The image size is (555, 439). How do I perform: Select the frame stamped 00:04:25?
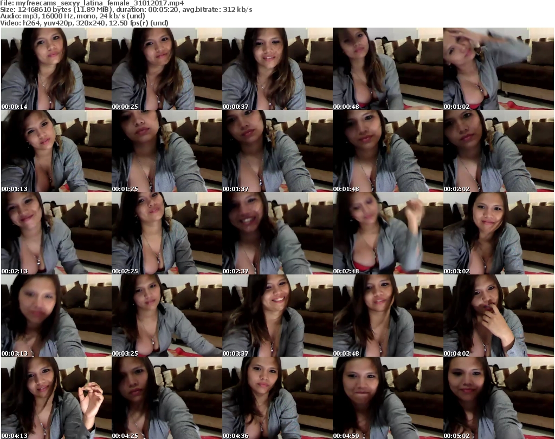coord(167,398)
